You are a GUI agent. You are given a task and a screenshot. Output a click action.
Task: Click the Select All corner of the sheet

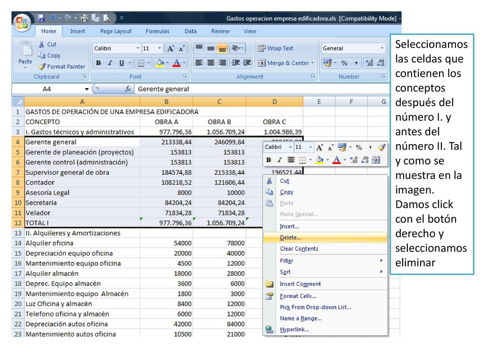[x=18, y=101]
